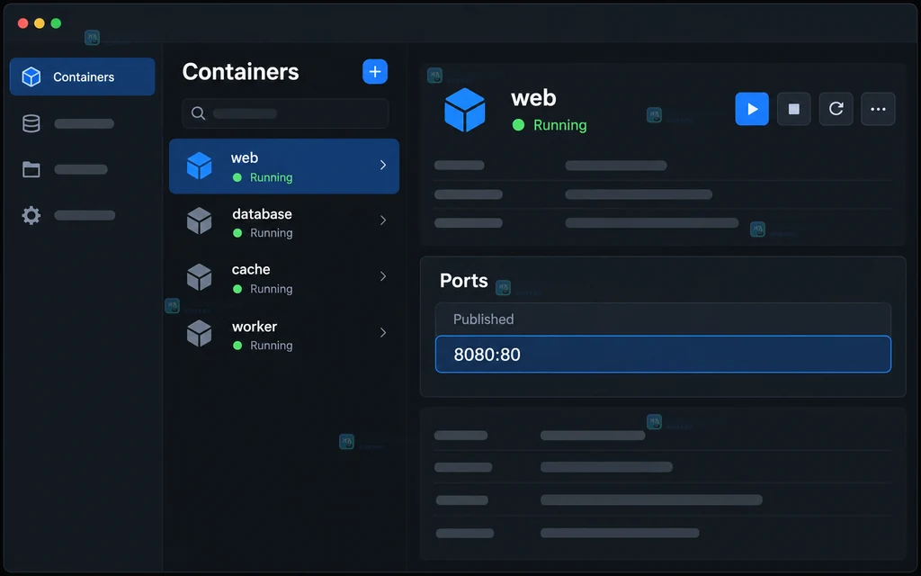Stop the web container with square button
This screenshot has width=921, height=576.
click(x=793, y=109)
